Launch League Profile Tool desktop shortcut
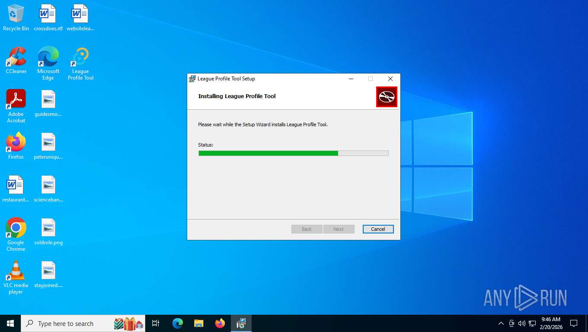Screen dimensions: 588x332 (x=80, y=64)
